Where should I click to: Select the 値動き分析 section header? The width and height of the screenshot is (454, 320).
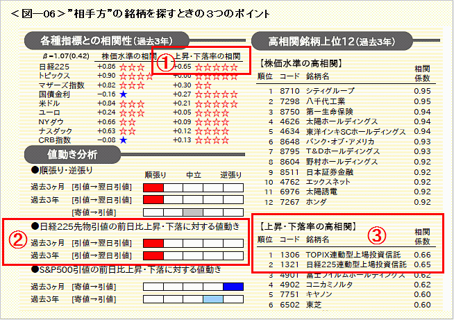coord(72,154)
